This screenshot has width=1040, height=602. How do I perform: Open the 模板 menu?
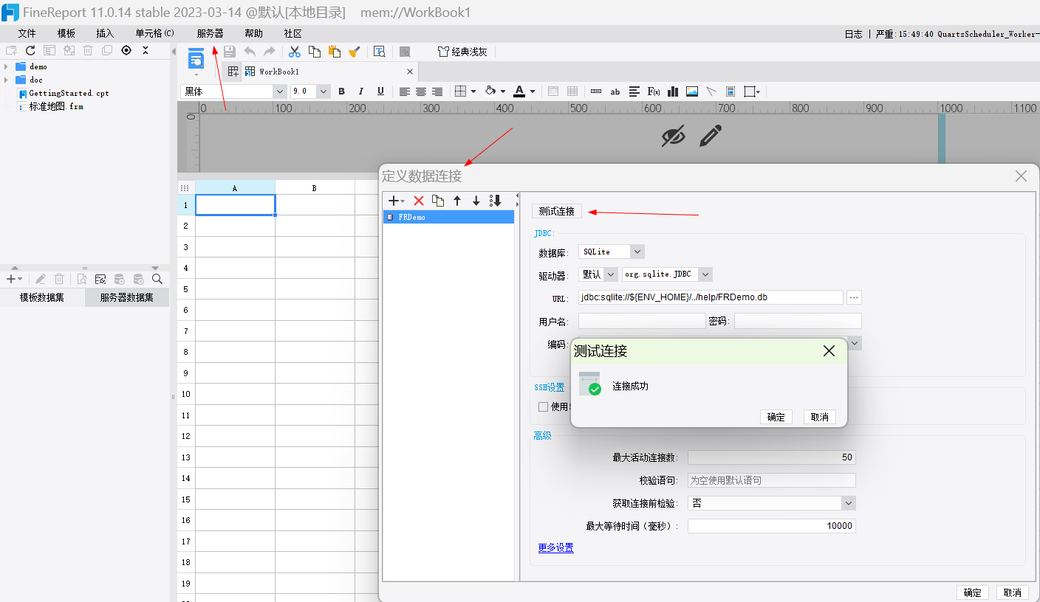(66, 34)
